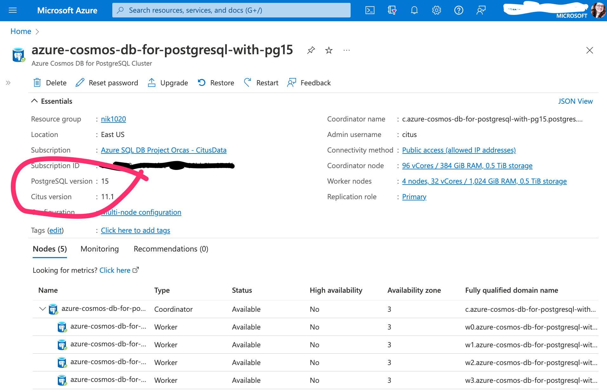Screen dimensions: 607x392
Task: Add cluster to favorites via star
Action: click(x=329, y=50)
